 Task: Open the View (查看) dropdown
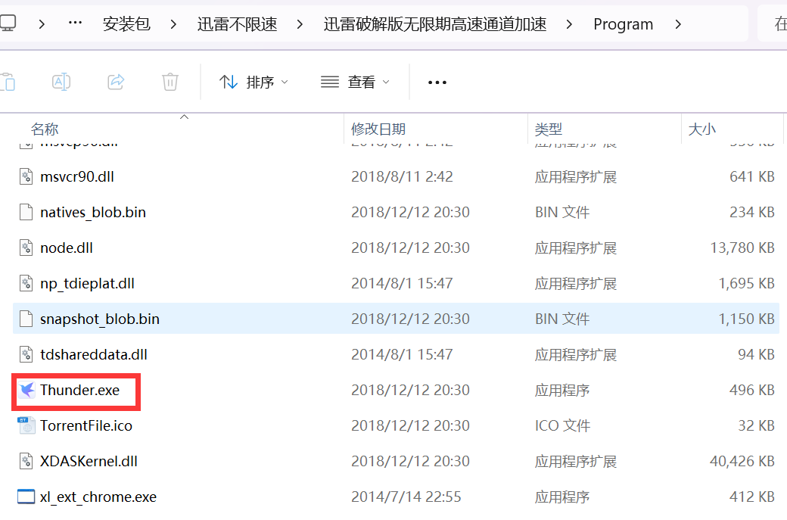pyautogui.click(x=356, y=82)
